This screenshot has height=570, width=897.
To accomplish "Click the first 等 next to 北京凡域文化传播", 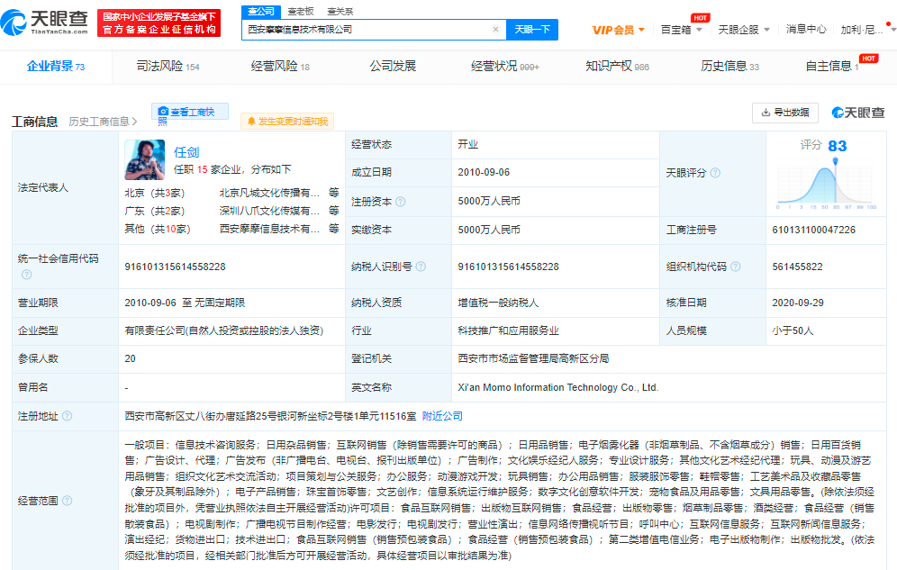I will (333, 192).
